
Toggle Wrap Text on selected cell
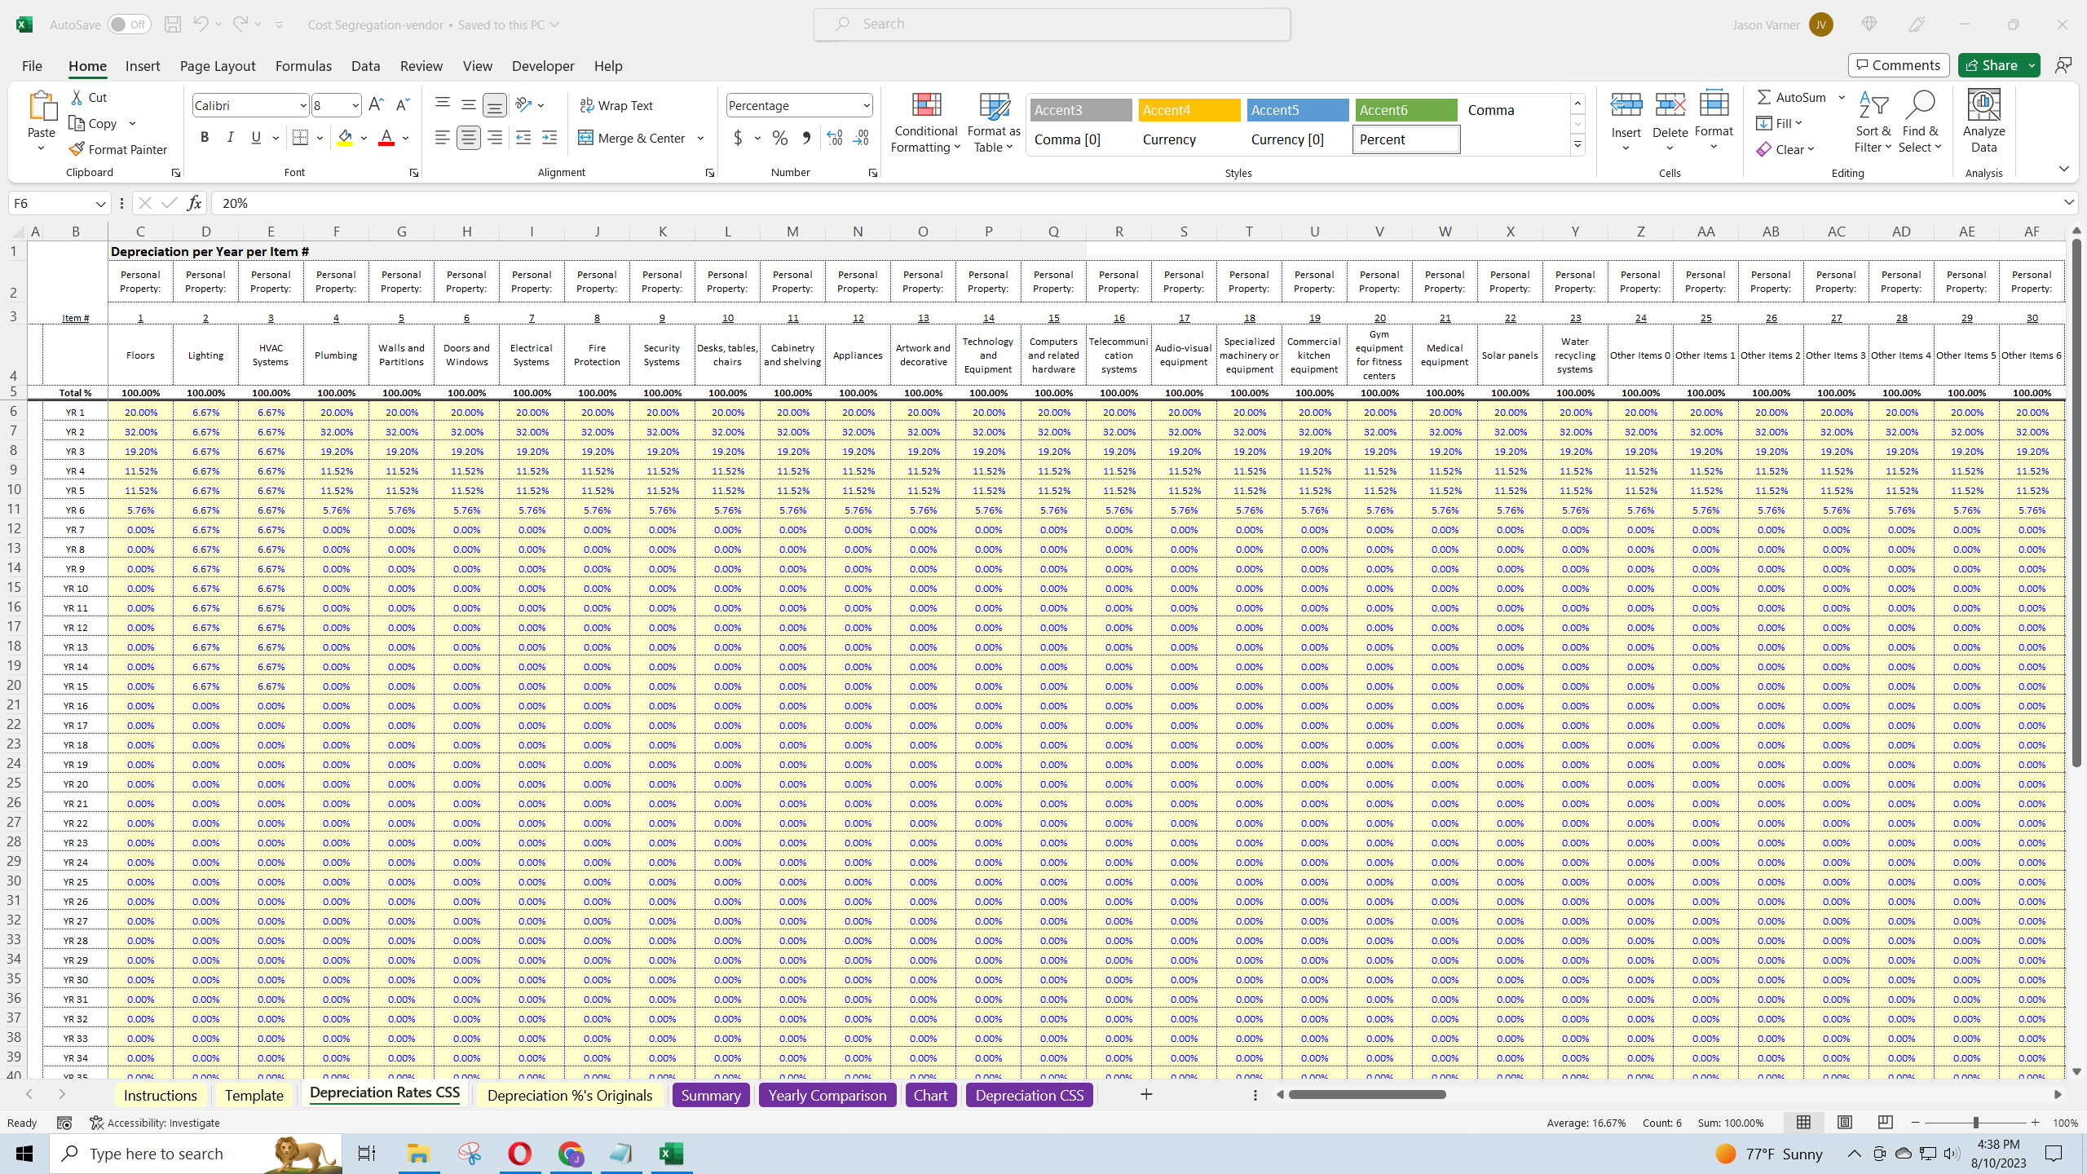(616, 105)
